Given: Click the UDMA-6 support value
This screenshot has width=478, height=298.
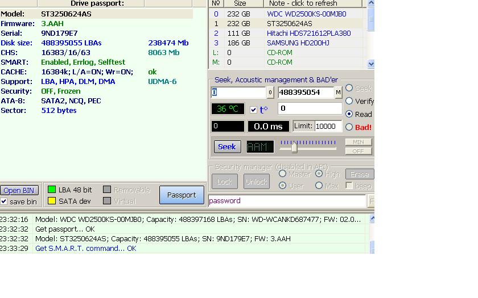Looking at the screenshot, I should pyautogui.click(x=162, y=82).
